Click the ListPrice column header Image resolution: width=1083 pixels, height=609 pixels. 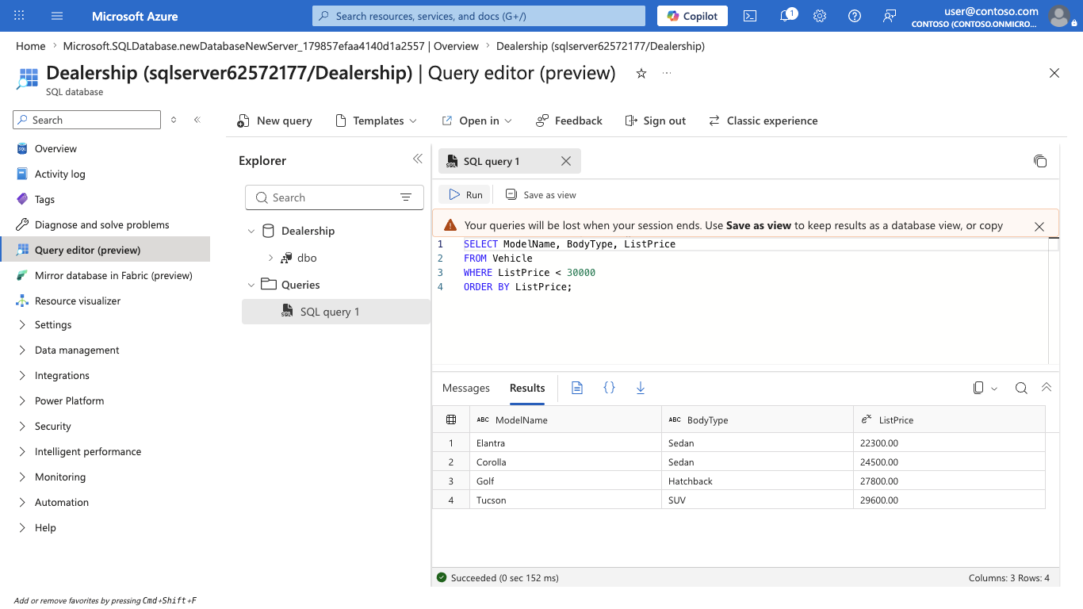949,419
